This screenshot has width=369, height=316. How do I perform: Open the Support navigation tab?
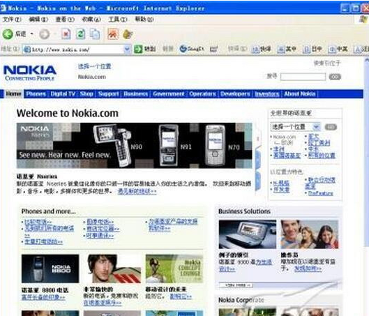pyautogui.click(x=109, y=94)
